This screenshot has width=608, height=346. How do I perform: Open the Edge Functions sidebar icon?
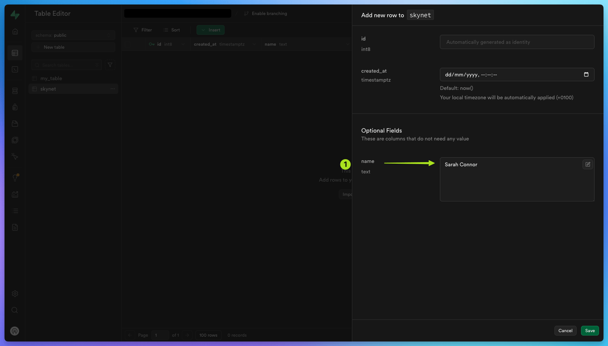pyautogui.click(x=15, y=140)
